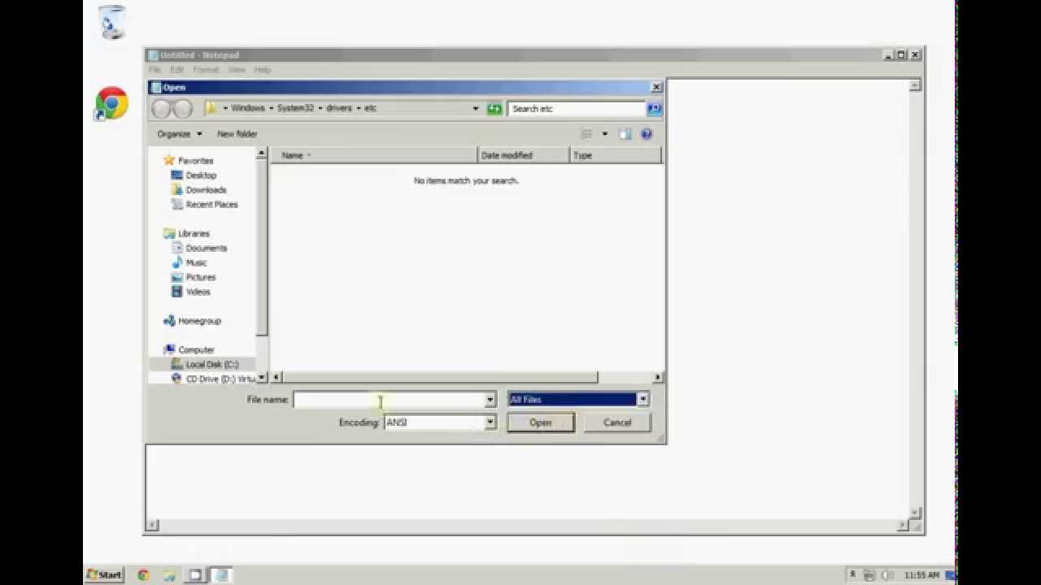Viewport: 1041px width, 585px height.
Task: Open help with the blue question mark icon
Action: (647, 134)
